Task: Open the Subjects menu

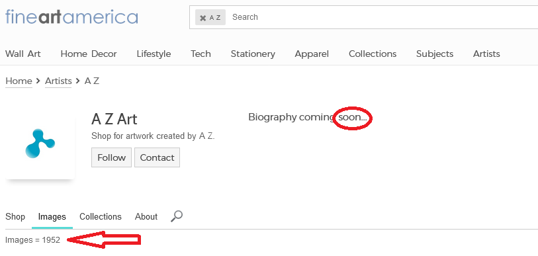Action: (x=435, y=54)
